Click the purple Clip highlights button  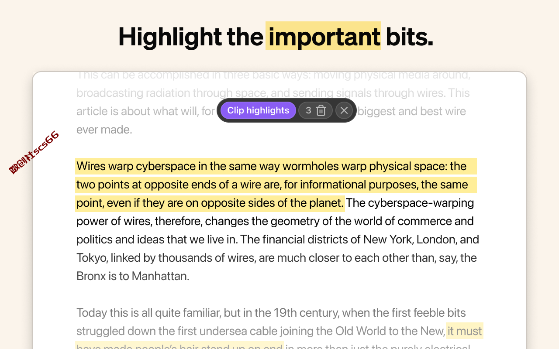pos(258,110)
